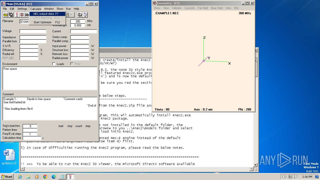
Task: Click Notepad vertical scrollbar down arrow
Action: coord(255,165)
